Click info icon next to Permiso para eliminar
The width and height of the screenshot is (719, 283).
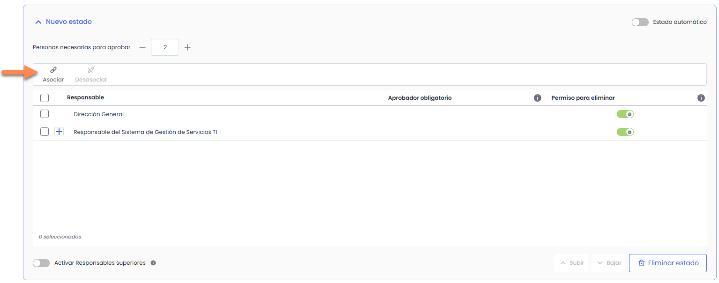(701, 98)
